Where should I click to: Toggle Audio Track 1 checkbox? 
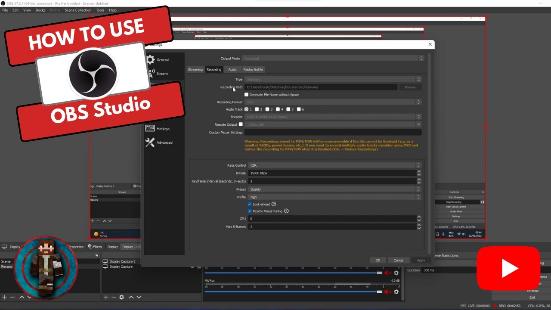(x=246, y=109)
